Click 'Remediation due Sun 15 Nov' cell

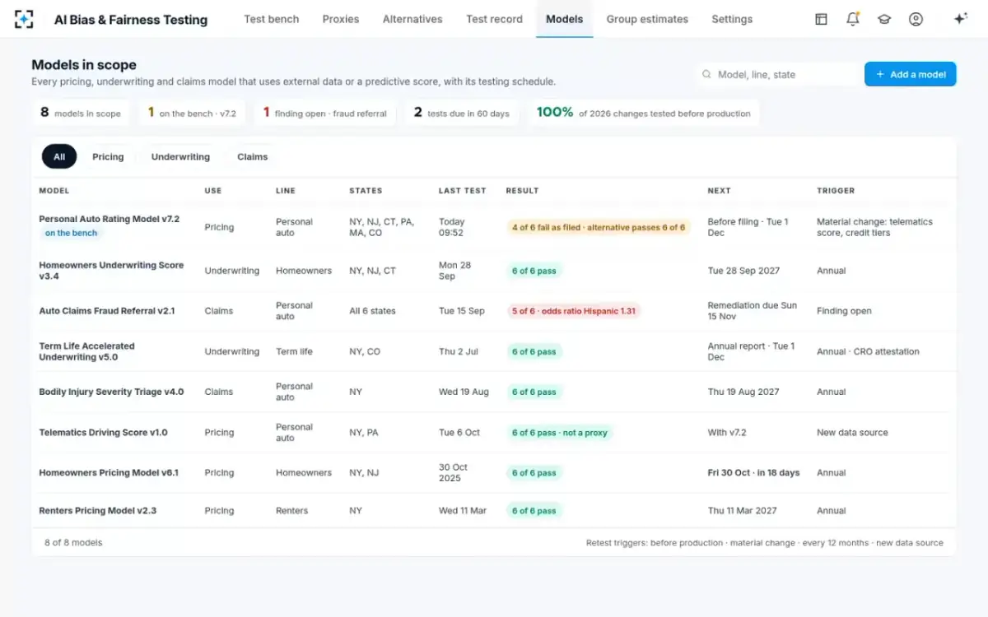(x=753, y=311)
